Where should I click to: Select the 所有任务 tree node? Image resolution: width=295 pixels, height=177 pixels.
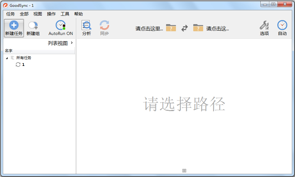click(x=24, y=58)
